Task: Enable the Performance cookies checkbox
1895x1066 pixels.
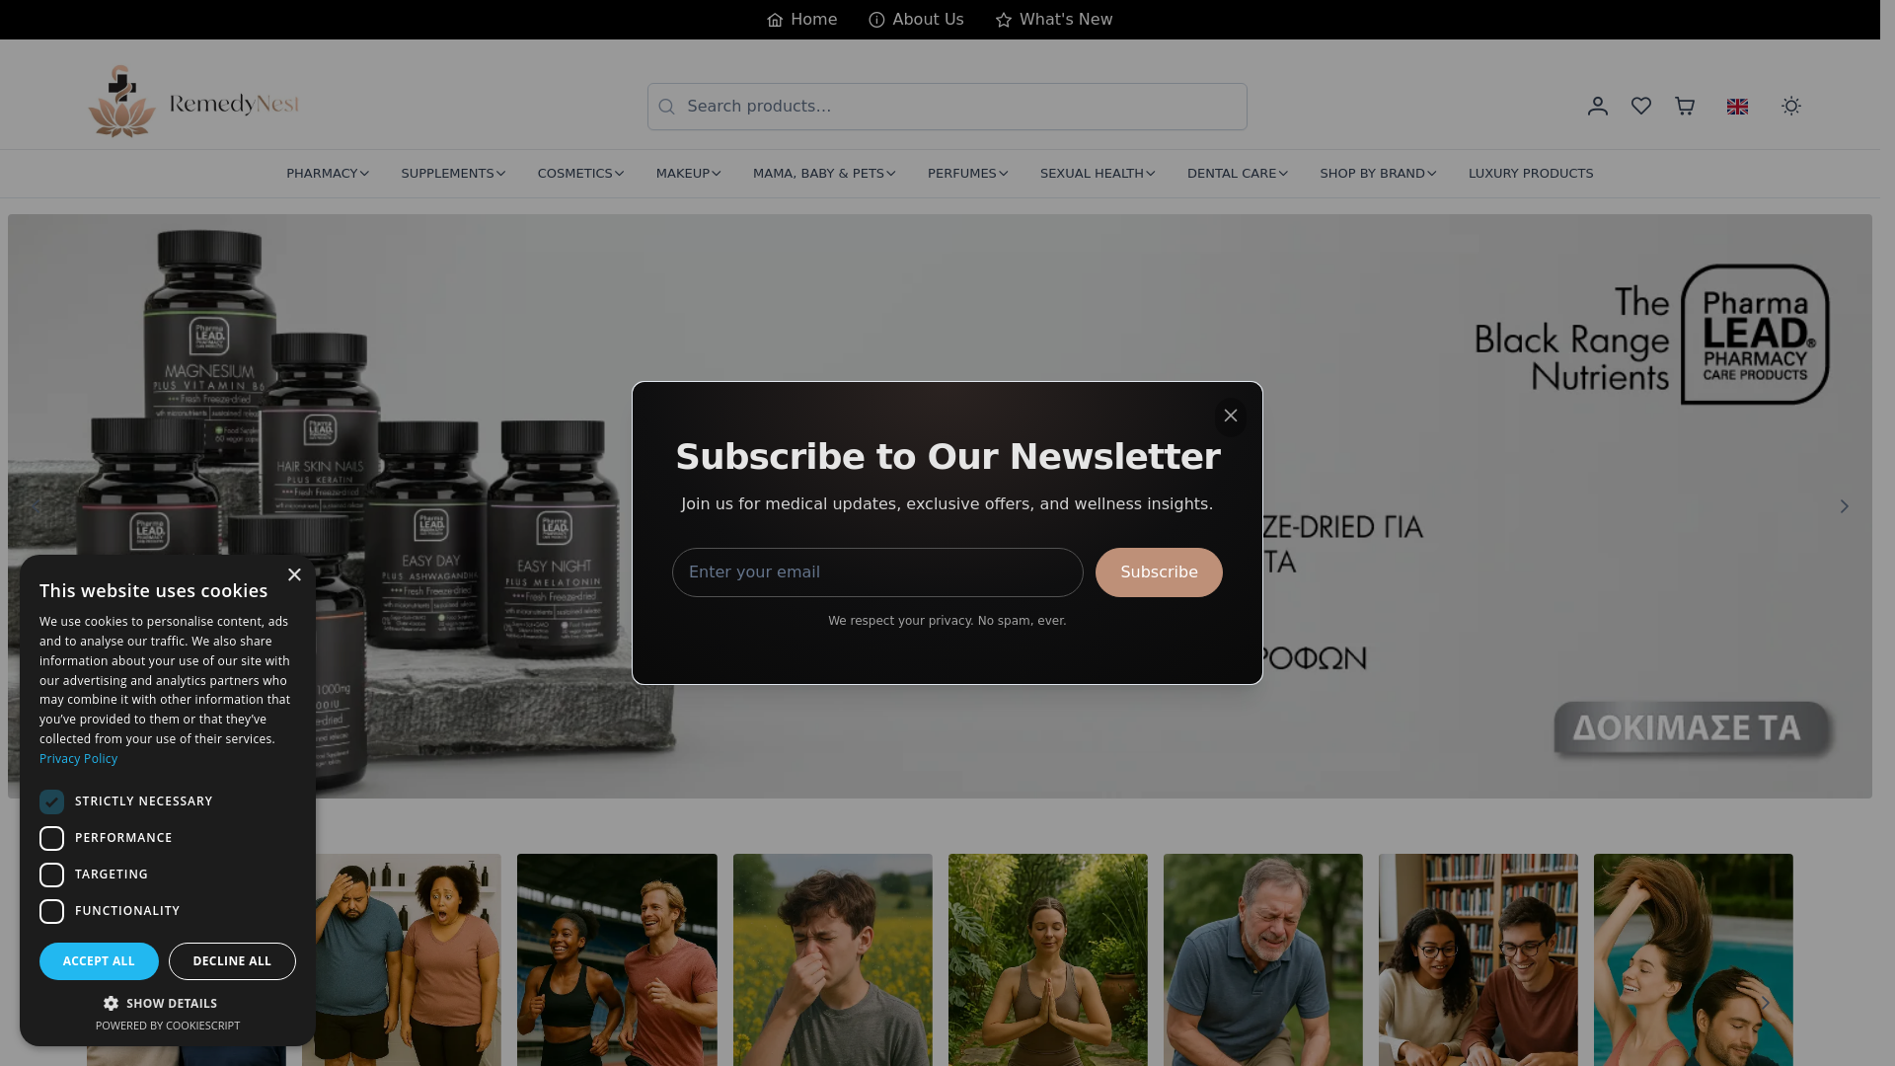Action: 51,838
